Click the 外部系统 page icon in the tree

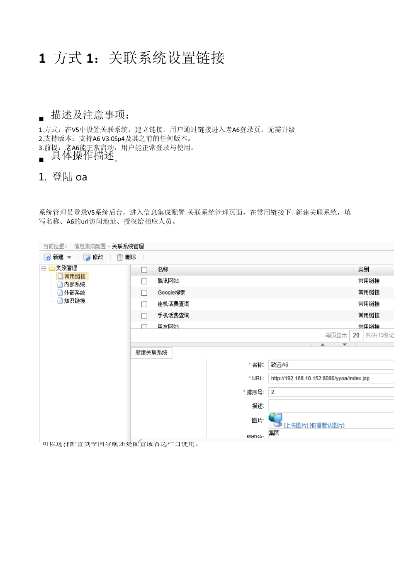pyautogui.click(x=60, y=293)
